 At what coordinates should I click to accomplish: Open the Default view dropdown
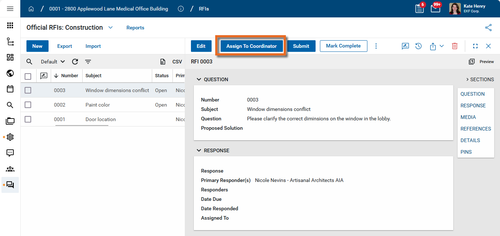tap(53, 62)
